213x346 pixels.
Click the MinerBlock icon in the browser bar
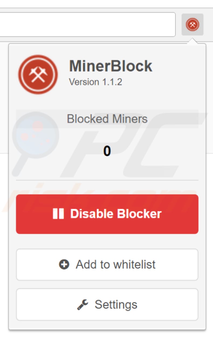tap(192, 25)
